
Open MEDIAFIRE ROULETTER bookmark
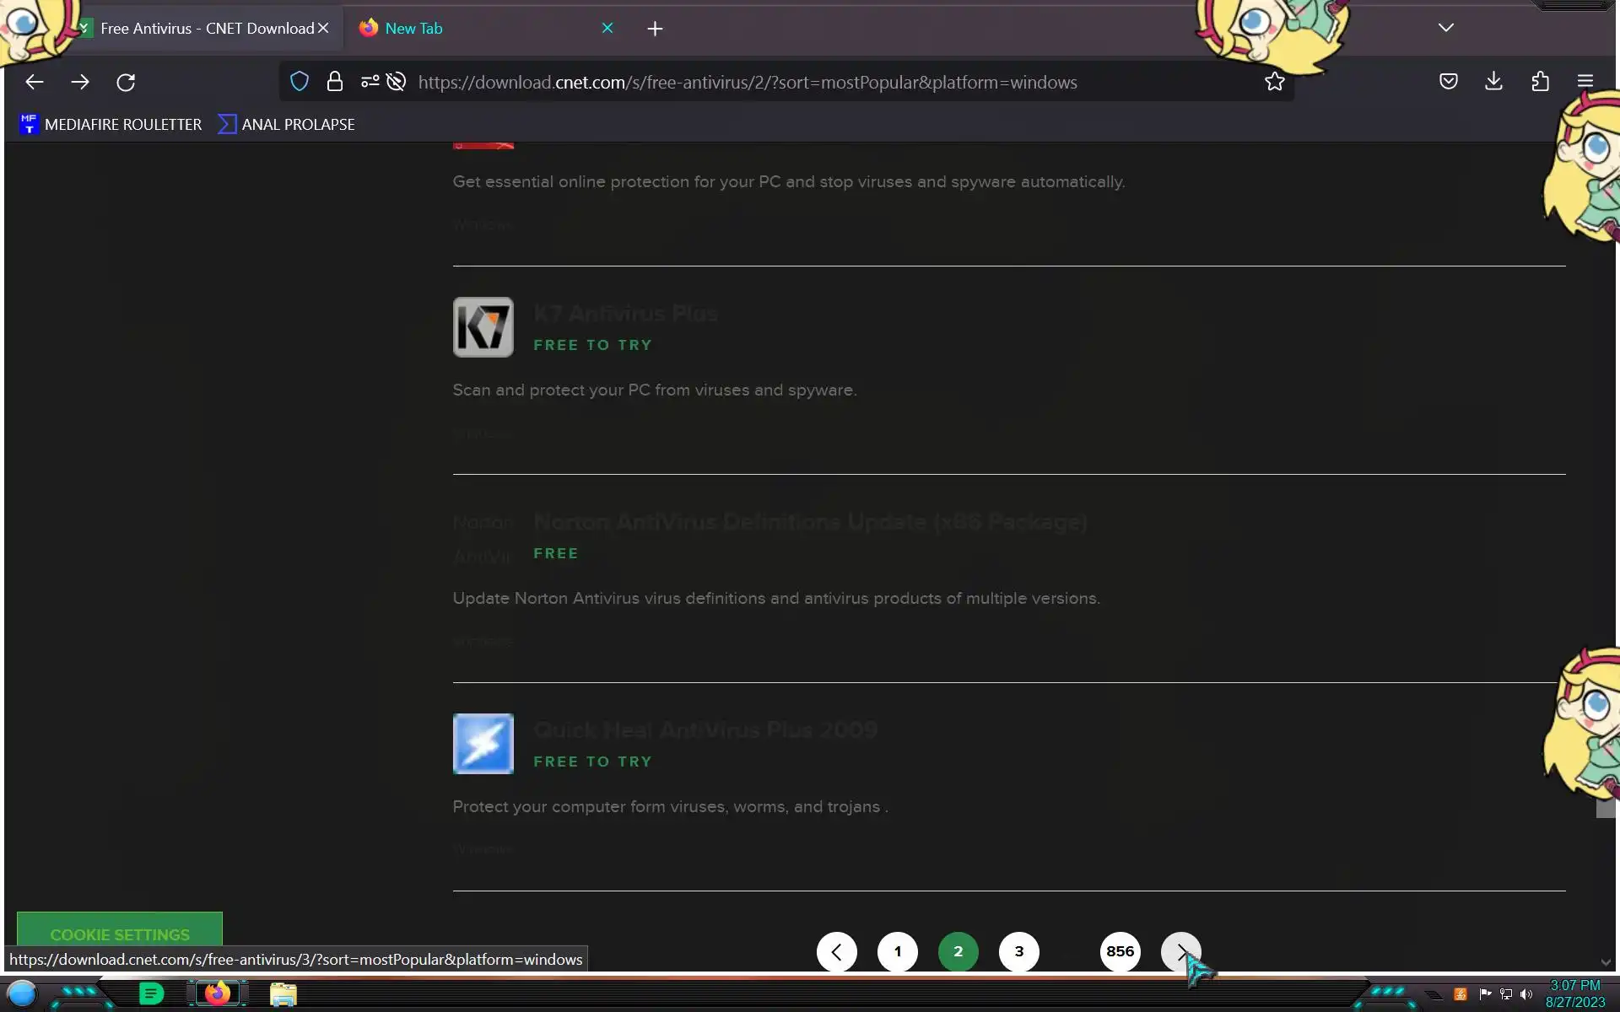111,125
